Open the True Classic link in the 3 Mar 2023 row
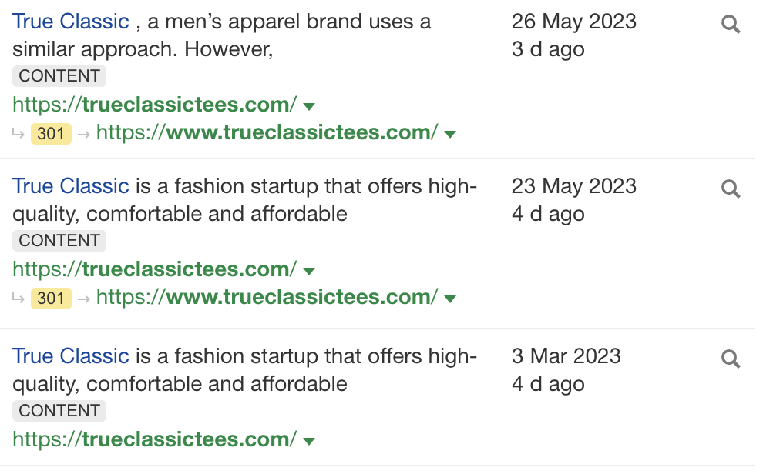Screen dimensions: 763x474 click(70, 356)
